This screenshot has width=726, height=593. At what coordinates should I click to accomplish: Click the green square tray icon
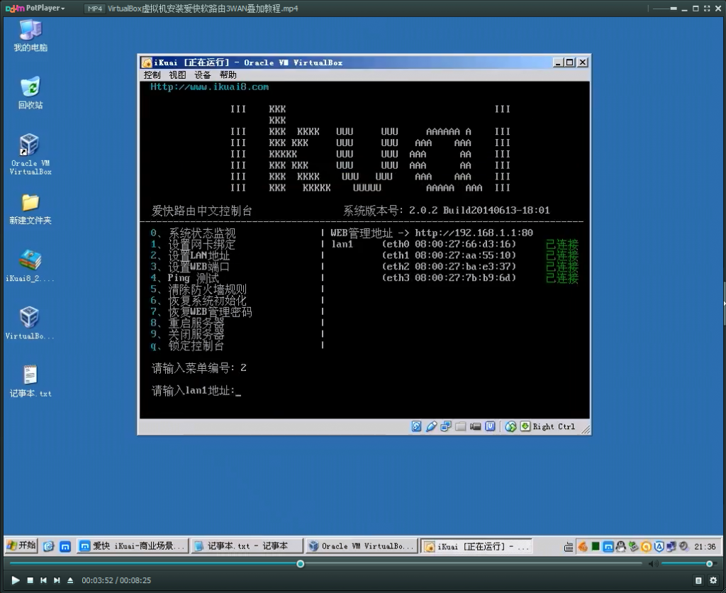[x=596, y=547]
